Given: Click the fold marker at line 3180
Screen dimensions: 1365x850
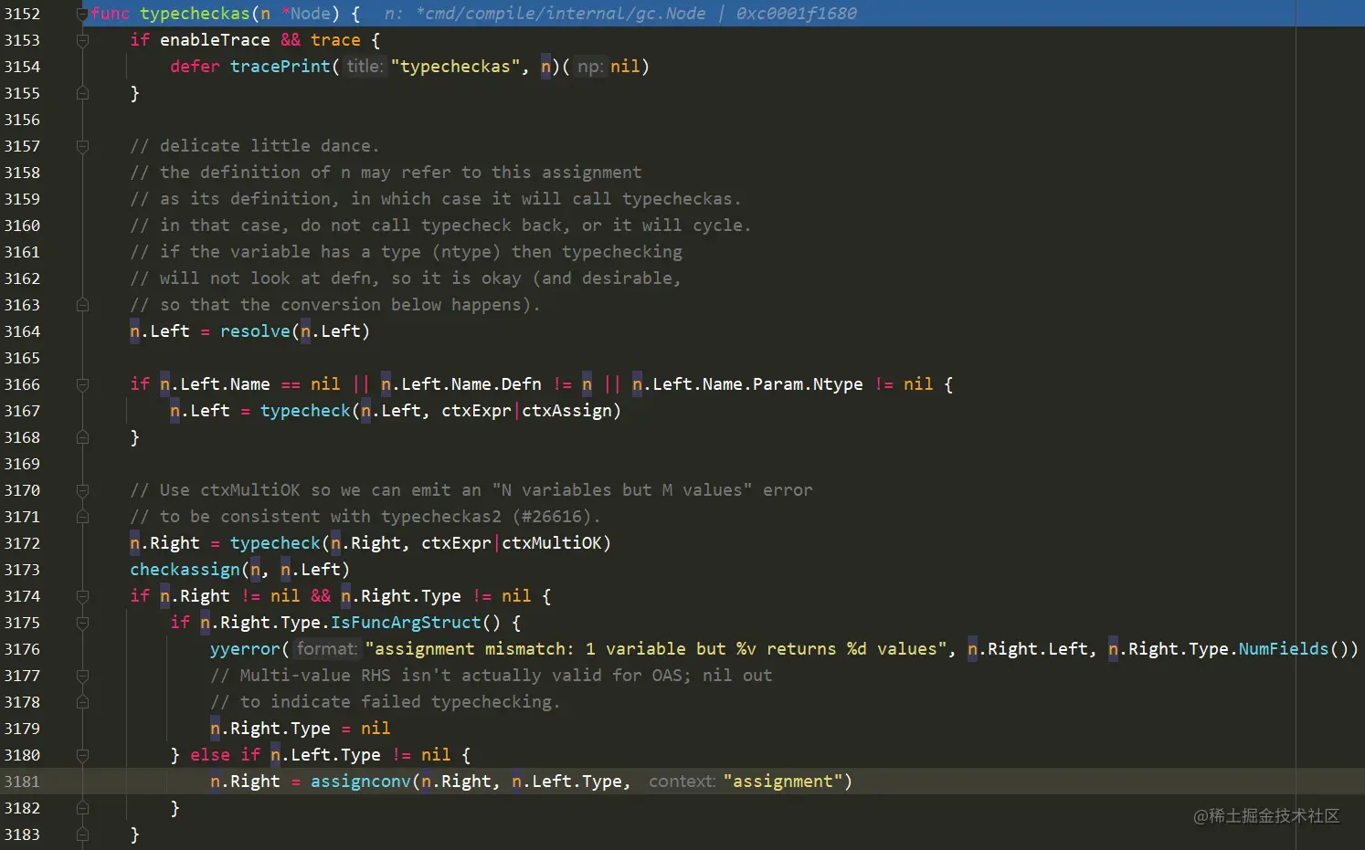Looking at the screenshot, I should pos(82,755).
